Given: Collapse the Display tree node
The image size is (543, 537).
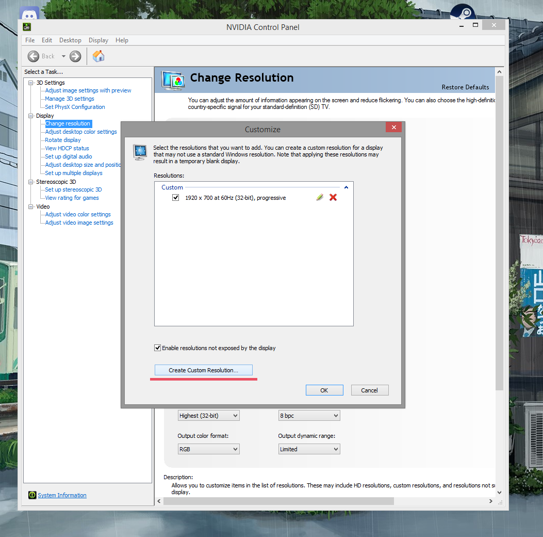Looking at the screenshot, I should [x=30, y=116].
